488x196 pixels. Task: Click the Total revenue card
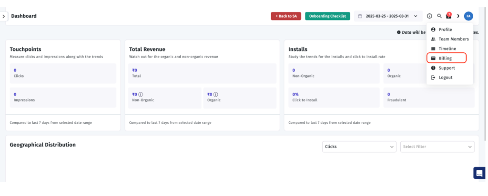click(202, 73)
